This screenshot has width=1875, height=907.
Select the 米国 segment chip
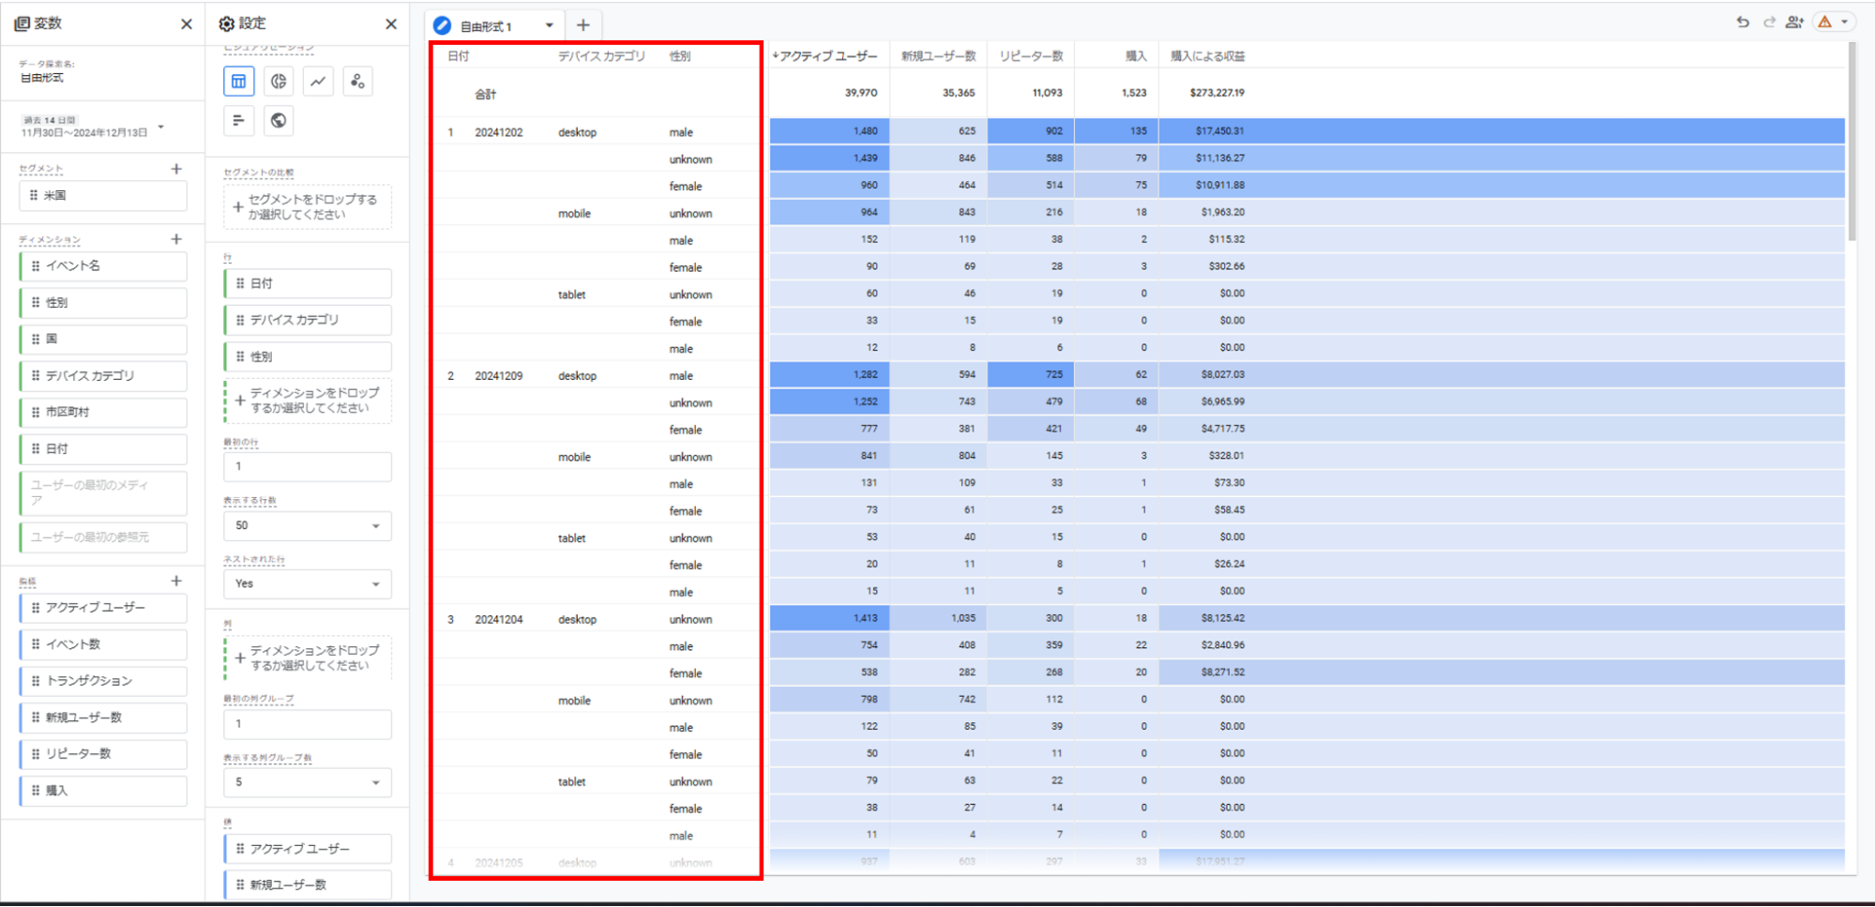click(x=103, y=195)
